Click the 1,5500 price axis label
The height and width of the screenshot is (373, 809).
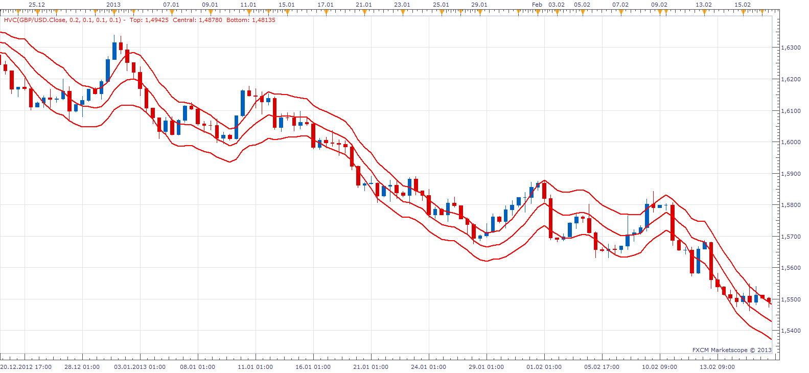(791, 299)
